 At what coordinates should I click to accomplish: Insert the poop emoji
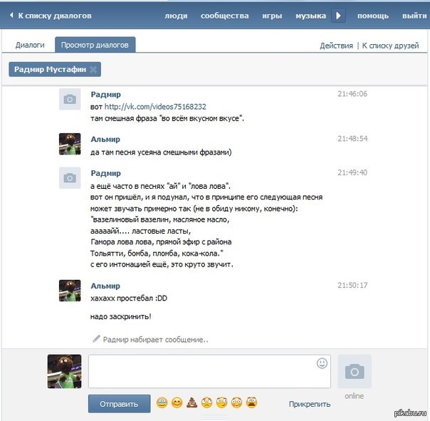click(192, 404)
